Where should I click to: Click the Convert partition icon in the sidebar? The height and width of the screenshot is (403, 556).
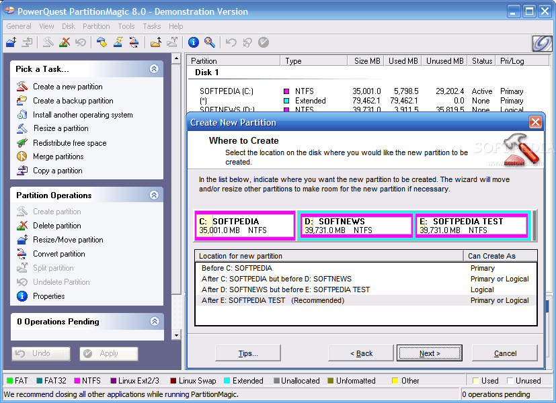pyautogui.click(x=22, y=254)
